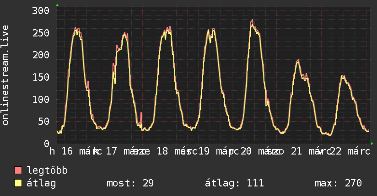Image resolution: width=377 pixels, height=196 pixels.
Task: Click the 'átlag: 111' average value
Action: [234, 183]
